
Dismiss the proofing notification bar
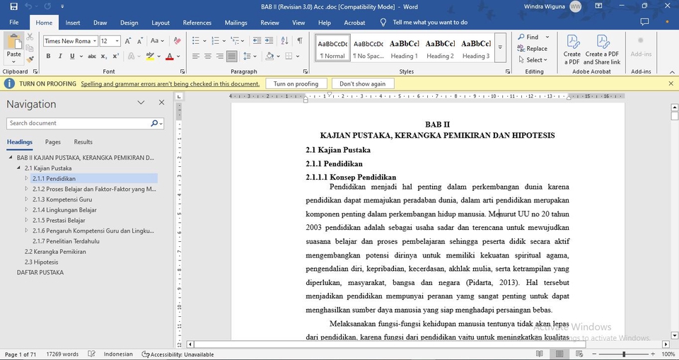(x=671, y=83)
